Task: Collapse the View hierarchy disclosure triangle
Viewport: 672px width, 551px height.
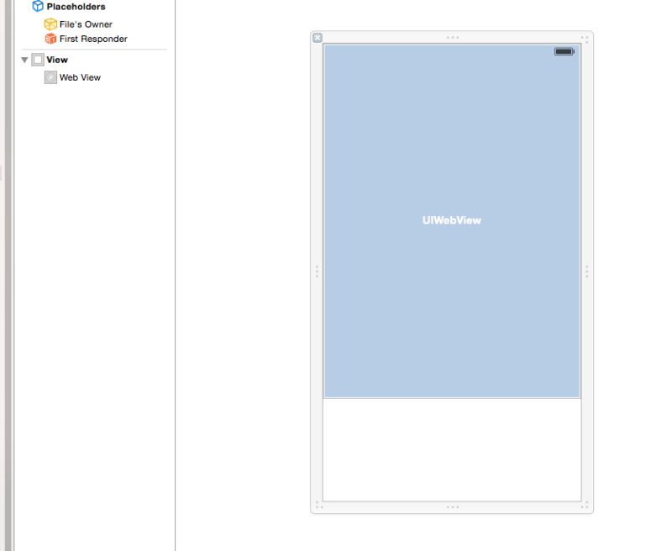Action: click(24, 60)
